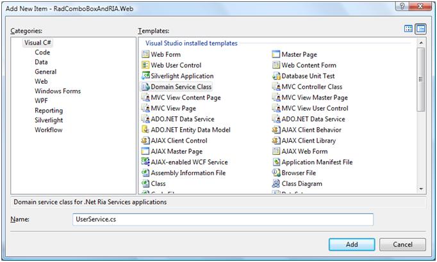Click the Add button
The height and width of the screenshot is (262, 437).
pyautogui.click(x=352, y=245)
